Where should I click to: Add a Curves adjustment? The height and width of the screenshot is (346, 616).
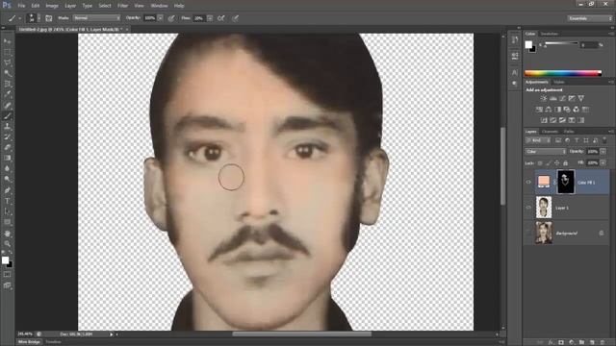pos(562,98)
